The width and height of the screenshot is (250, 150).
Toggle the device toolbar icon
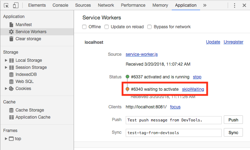(x=16, y=5)
